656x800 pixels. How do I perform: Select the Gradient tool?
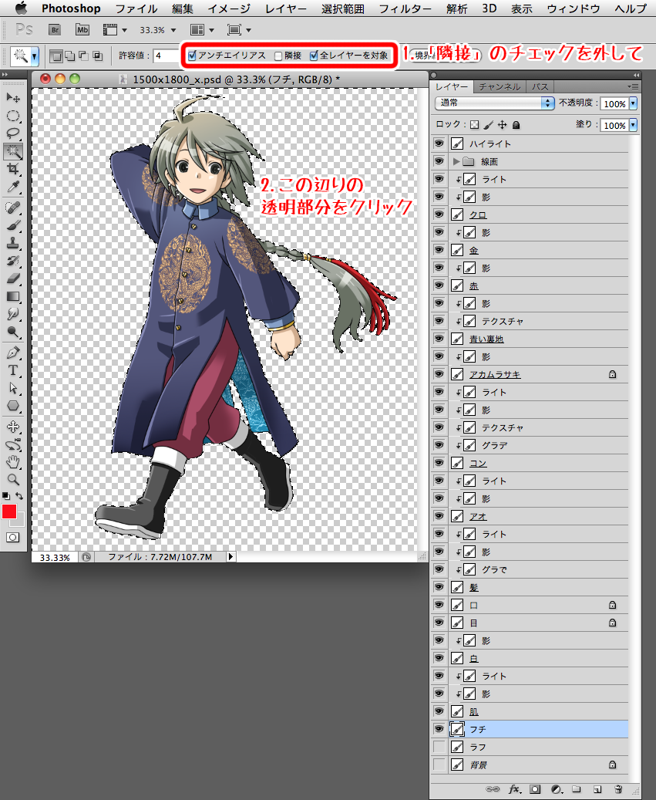click(x=13, y=296)
